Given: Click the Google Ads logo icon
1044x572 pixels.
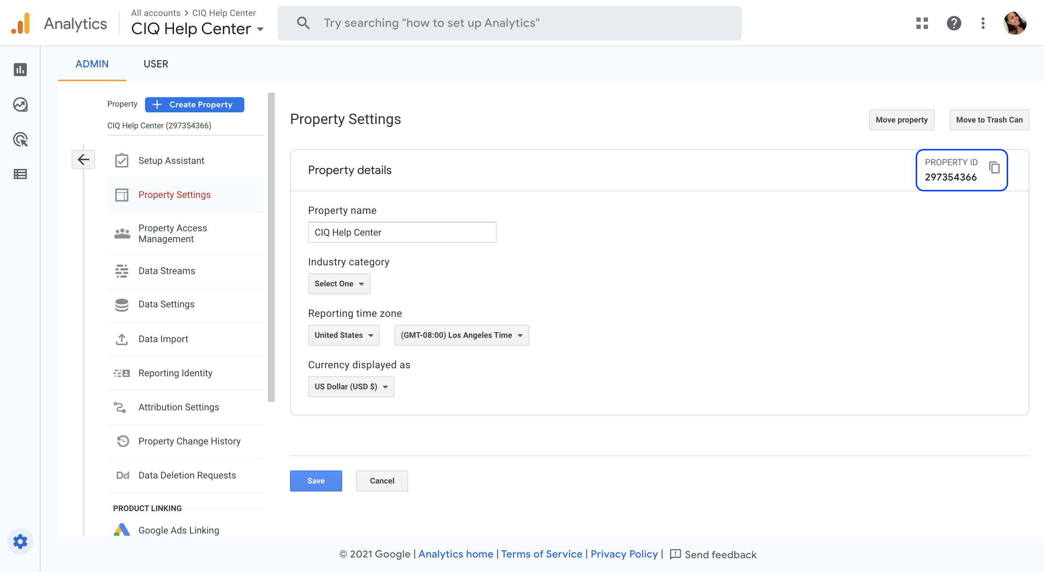Looking at the screenshot, I should coord(121,530).
